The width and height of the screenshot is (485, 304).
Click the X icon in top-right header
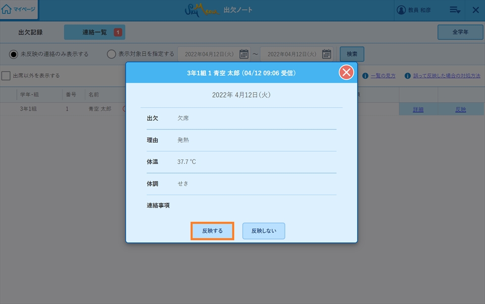click(475, 10)
